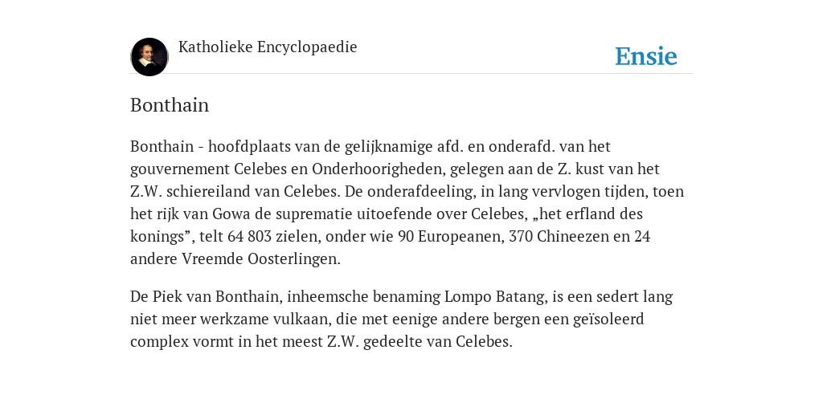The height and width of the screenshot is (411, 823).
Task: Click the Bonthain article heading
Action: [170, 105]
